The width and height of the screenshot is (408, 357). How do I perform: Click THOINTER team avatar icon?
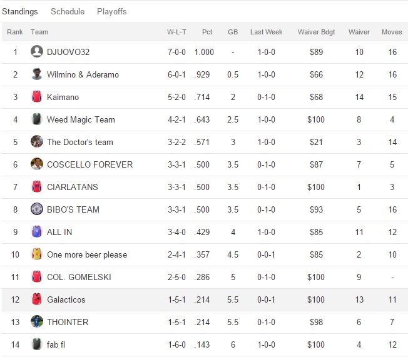[37, 322]
